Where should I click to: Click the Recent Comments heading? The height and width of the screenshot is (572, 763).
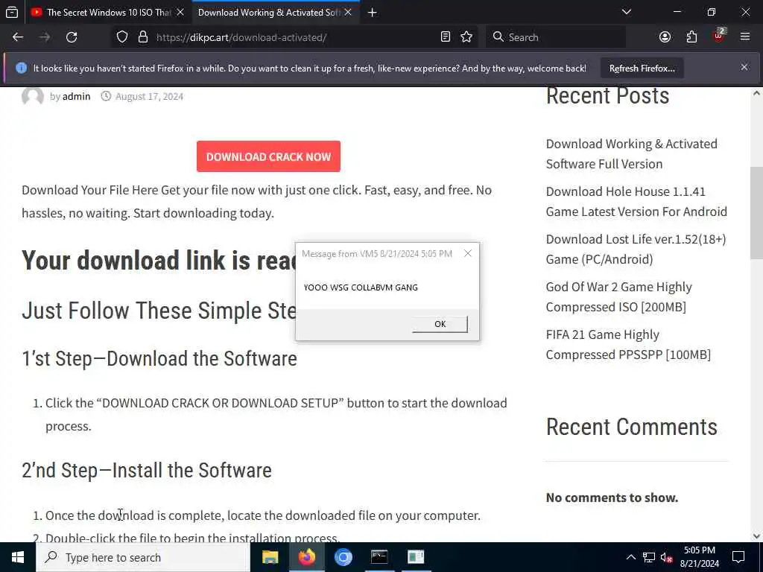click(632, 427)
